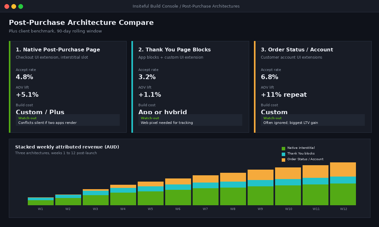The image size is (379, 227).
Task: Click the teal segment of the W8 bar
Action: (233, 185)
